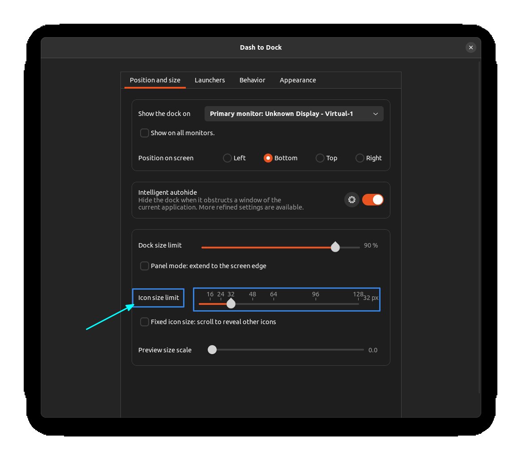Image resolution: width=522 pixels, height=462 pixels.
Task: Open the Show the dock on dropdown
Action: tap(294, 114)
